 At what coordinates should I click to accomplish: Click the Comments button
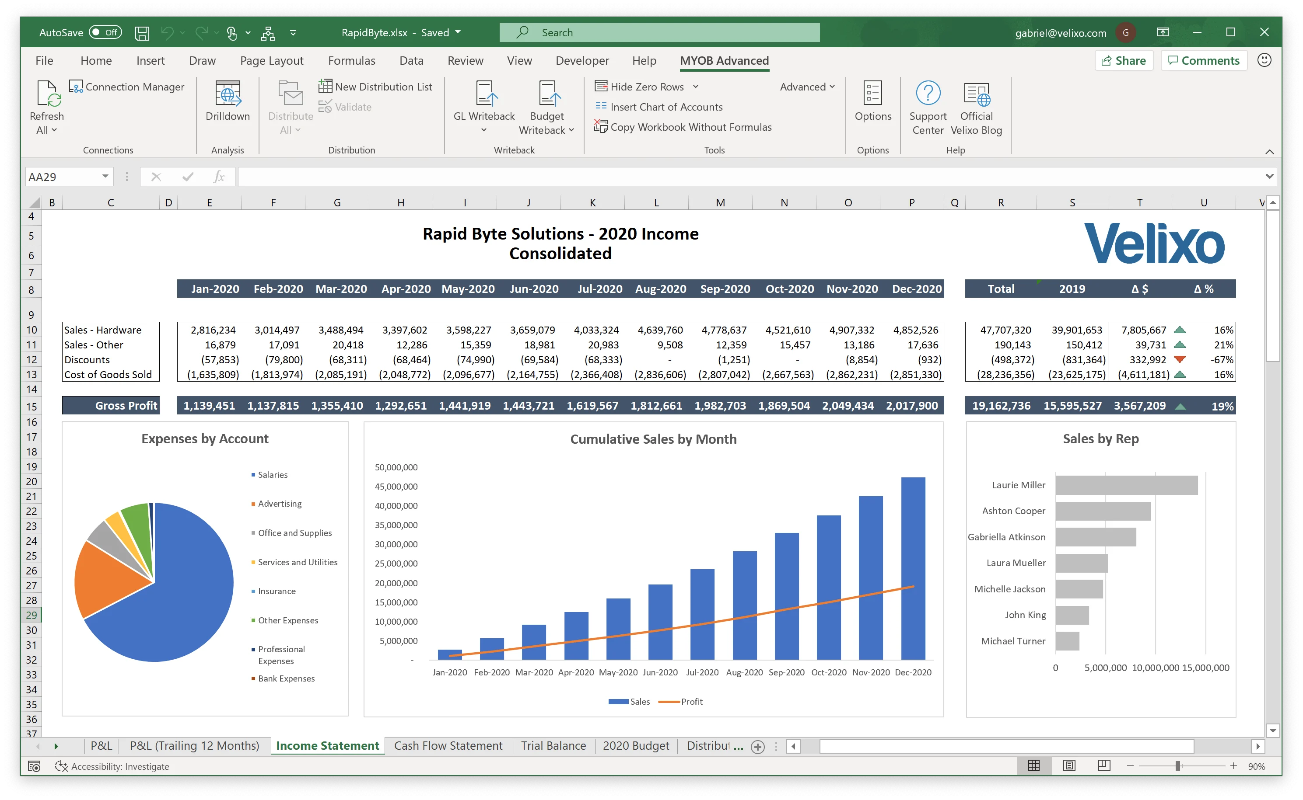(x=1204, y=61)
